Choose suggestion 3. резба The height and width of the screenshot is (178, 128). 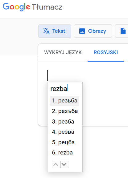(65, 122)
